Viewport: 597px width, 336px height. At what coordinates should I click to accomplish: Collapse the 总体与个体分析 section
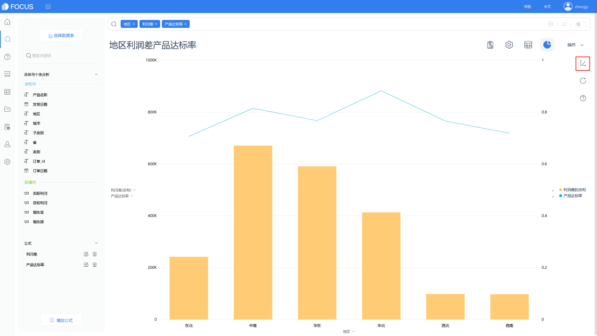click(96, 74)
